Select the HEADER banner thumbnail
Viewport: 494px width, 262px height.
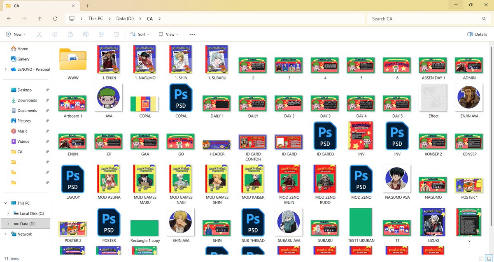[x=217, y=144]
